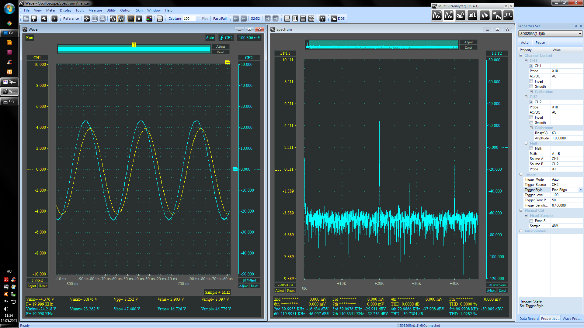Open the Measure menu
This screenshot has width=584, height=328.
(x=95, y=10)
